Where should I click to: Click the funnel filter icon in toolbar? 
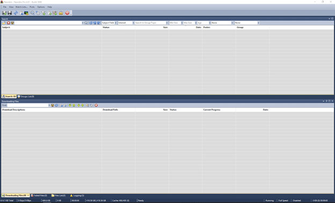43,13
